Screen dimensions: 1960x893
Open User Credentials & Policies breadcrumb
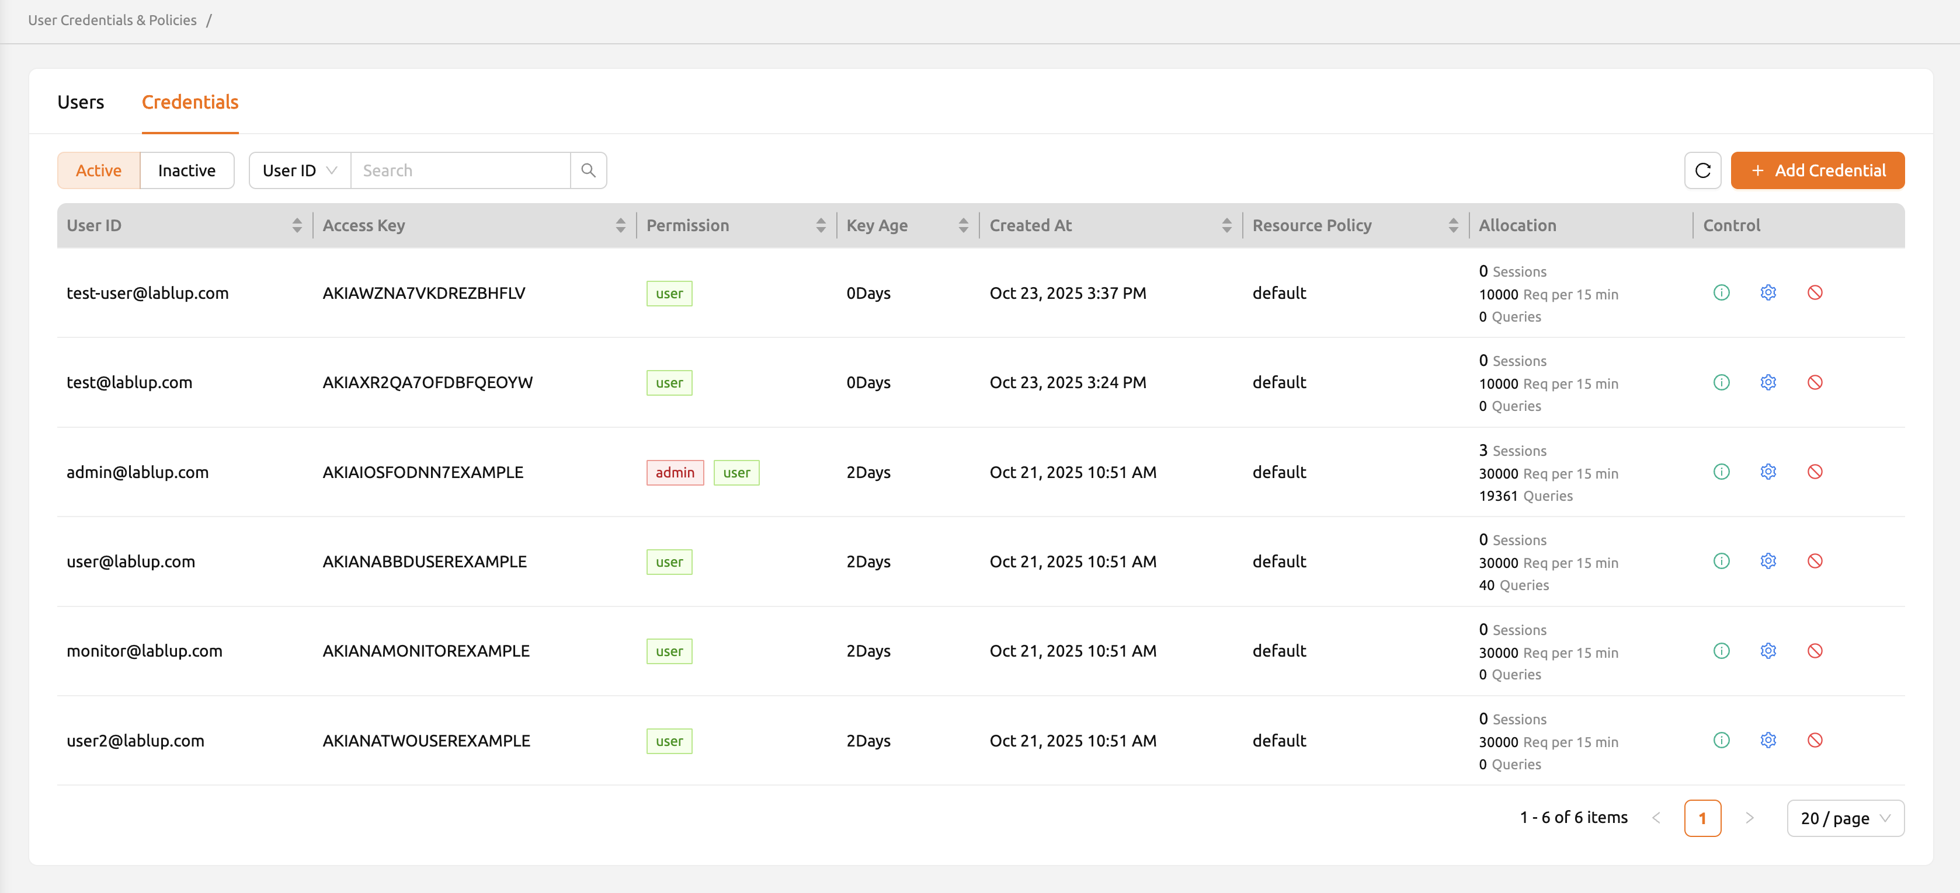pos(113,20)
